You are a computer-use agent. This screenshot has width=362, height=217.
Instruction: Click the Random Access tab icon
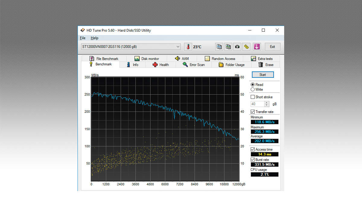coord(207,58)
